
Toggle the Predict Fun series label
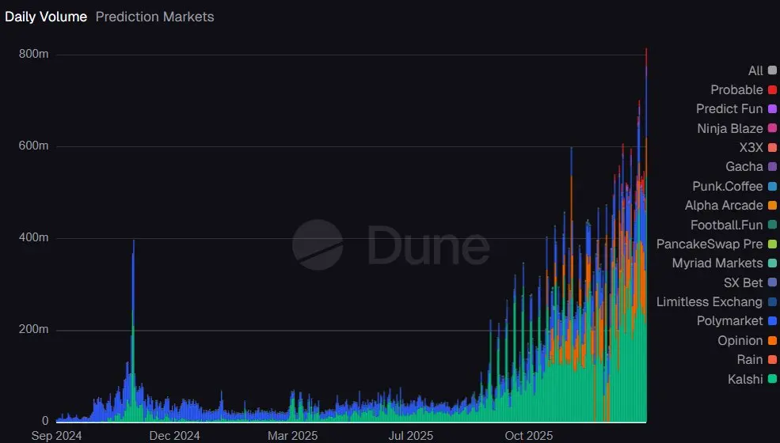coord(729,109)
